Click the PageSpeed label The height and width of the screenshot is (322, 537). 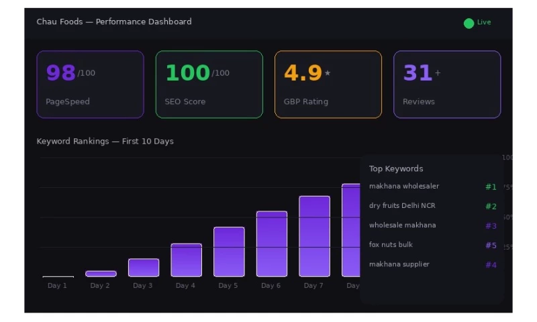point(68,101)
